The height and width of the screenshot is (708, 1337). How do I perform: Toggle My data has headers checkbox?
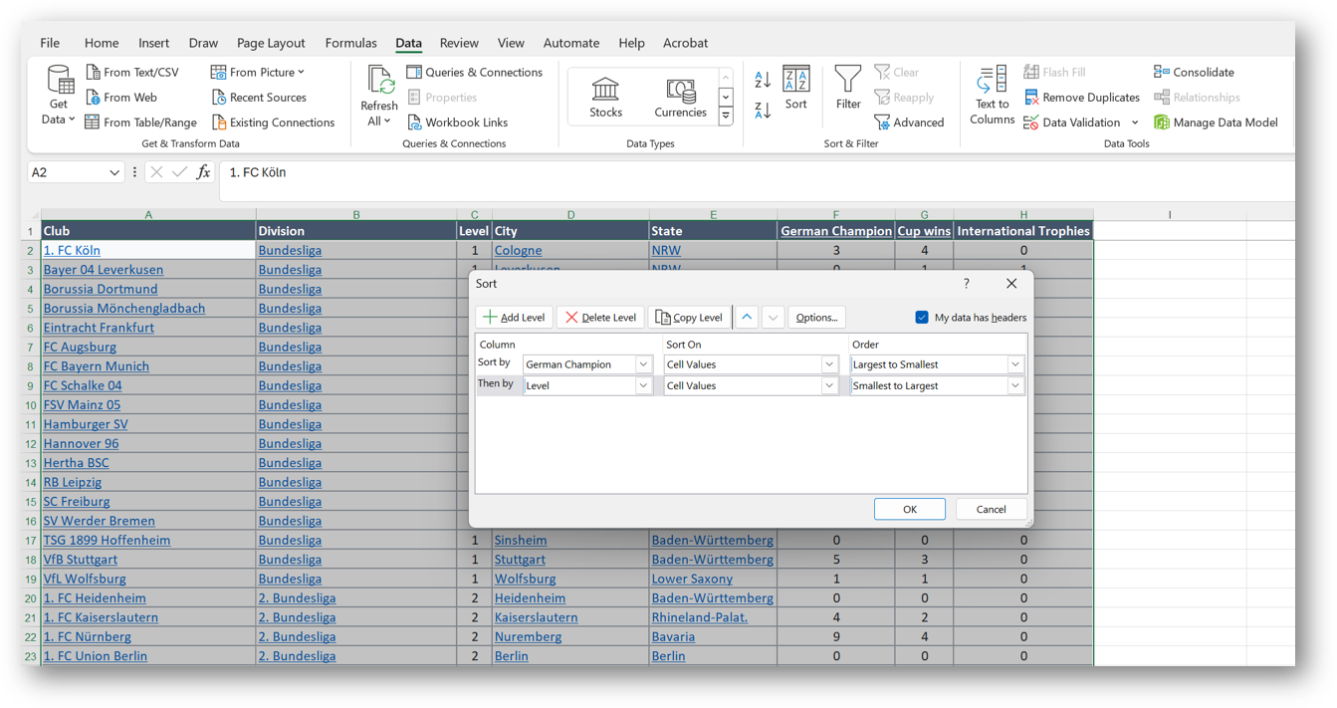(922, 318)
